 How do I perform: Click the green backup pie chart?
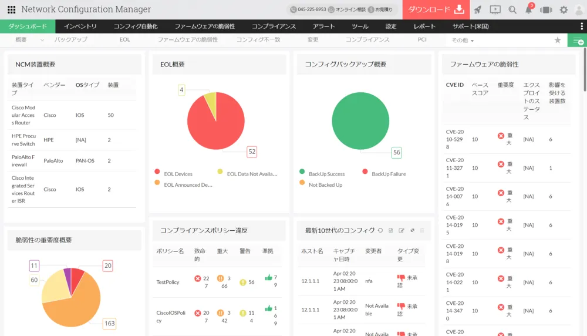click(360, 120)
